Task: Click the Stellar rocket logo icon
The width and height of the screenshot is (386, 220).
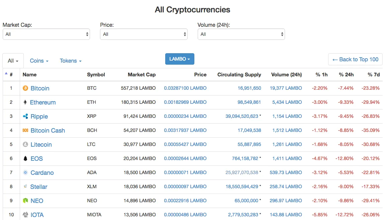Action: [x=25, y=187]
